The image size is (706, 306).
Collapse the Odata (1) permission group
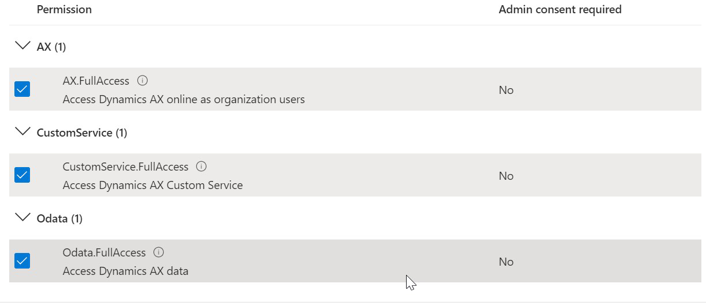(x=23, y=217)
